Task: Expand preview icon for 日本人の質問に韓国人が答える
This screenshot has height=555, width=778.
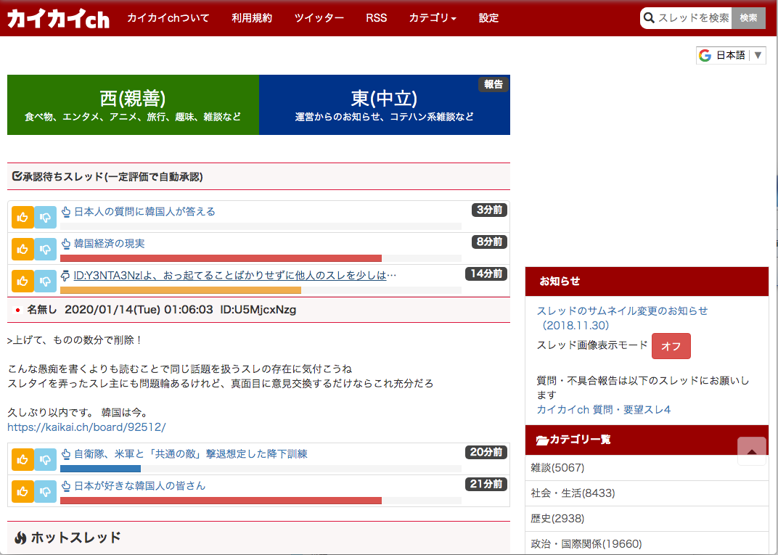Action: 65,213
